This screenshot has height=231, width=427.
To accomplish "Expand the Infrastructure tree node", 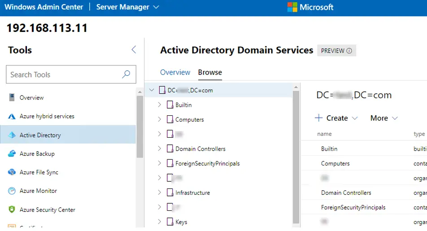I will coord(160,192).
